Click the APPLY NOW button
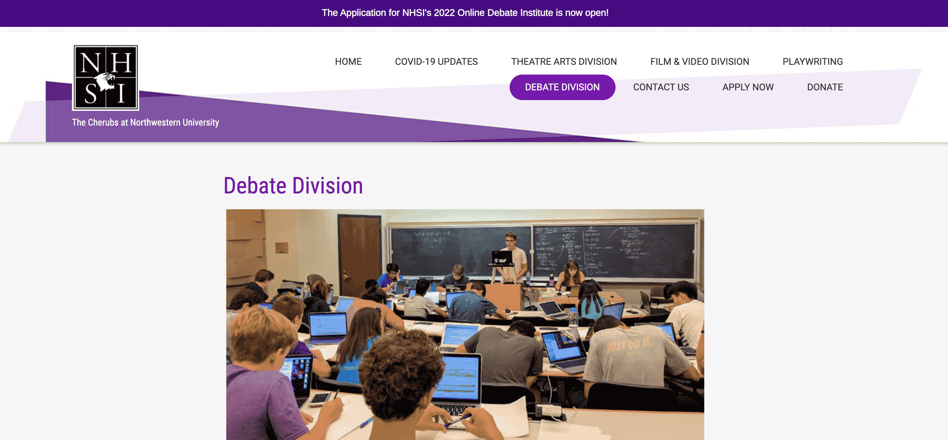Viewport: 948px width, 440px height. tap(748, 87)
